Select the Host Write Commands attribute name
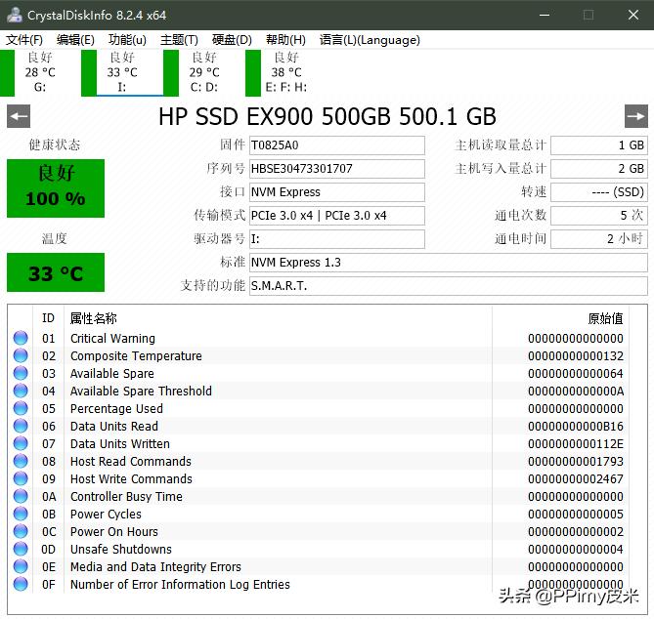Image resolution: width=654 pixels, height=619 pixels. (131, 478)
